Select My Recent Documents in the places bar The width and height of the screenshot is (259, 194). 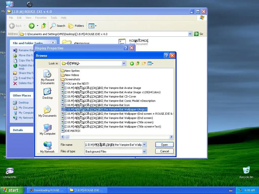(47, 77)
